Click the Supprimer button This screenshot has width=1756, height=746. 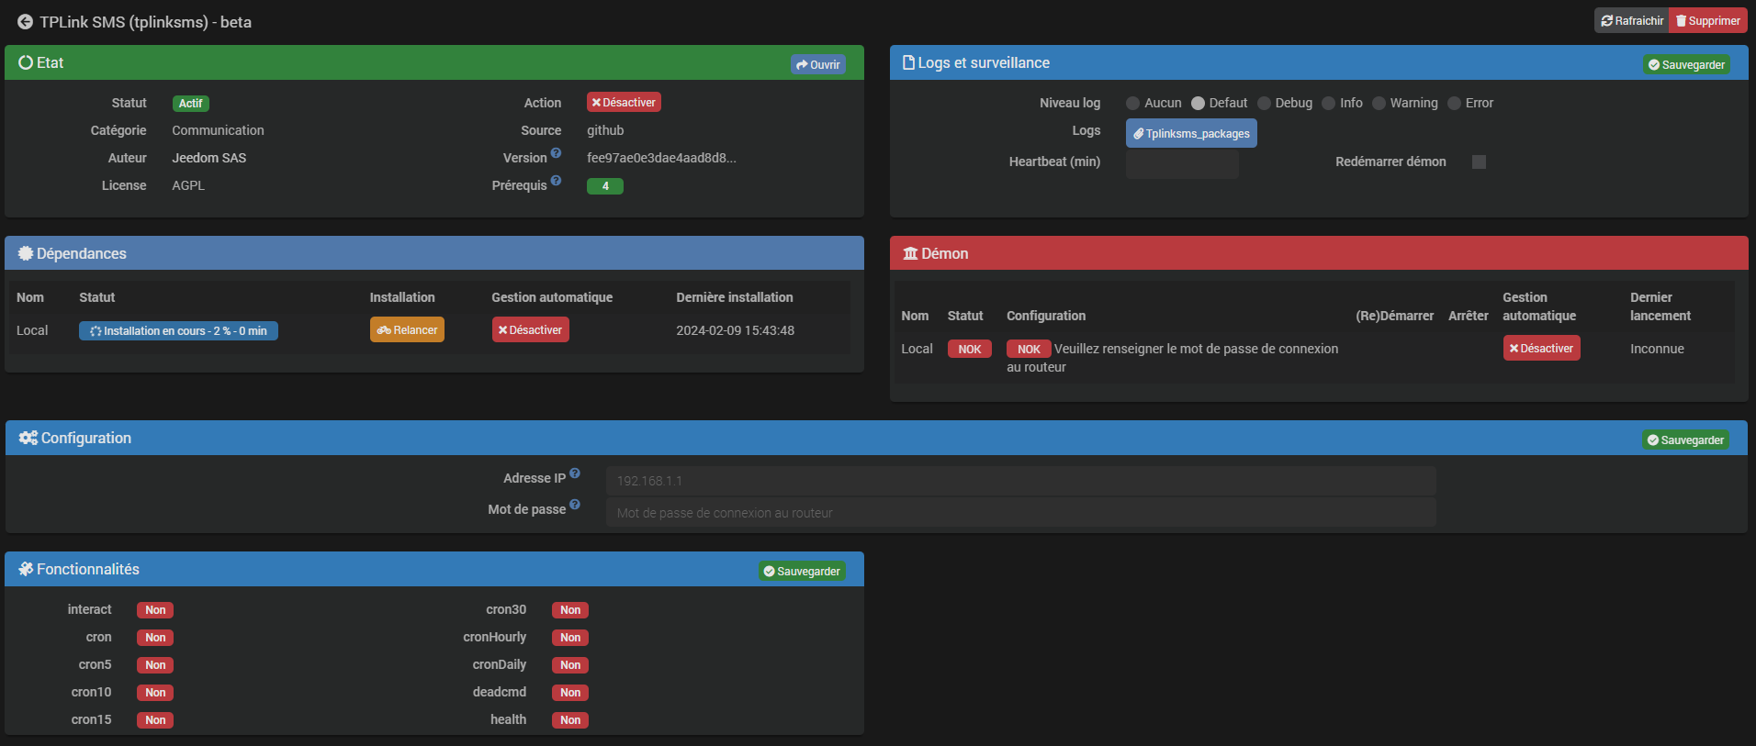coord(1708,20)
